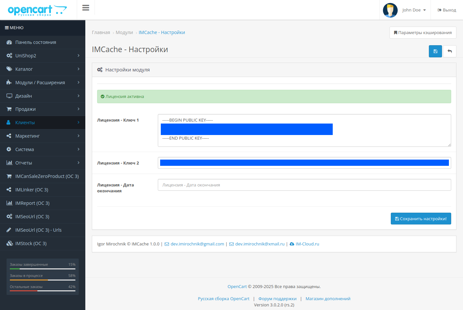Expand the Дизайн chevron arrow

(x=78, y=96)
